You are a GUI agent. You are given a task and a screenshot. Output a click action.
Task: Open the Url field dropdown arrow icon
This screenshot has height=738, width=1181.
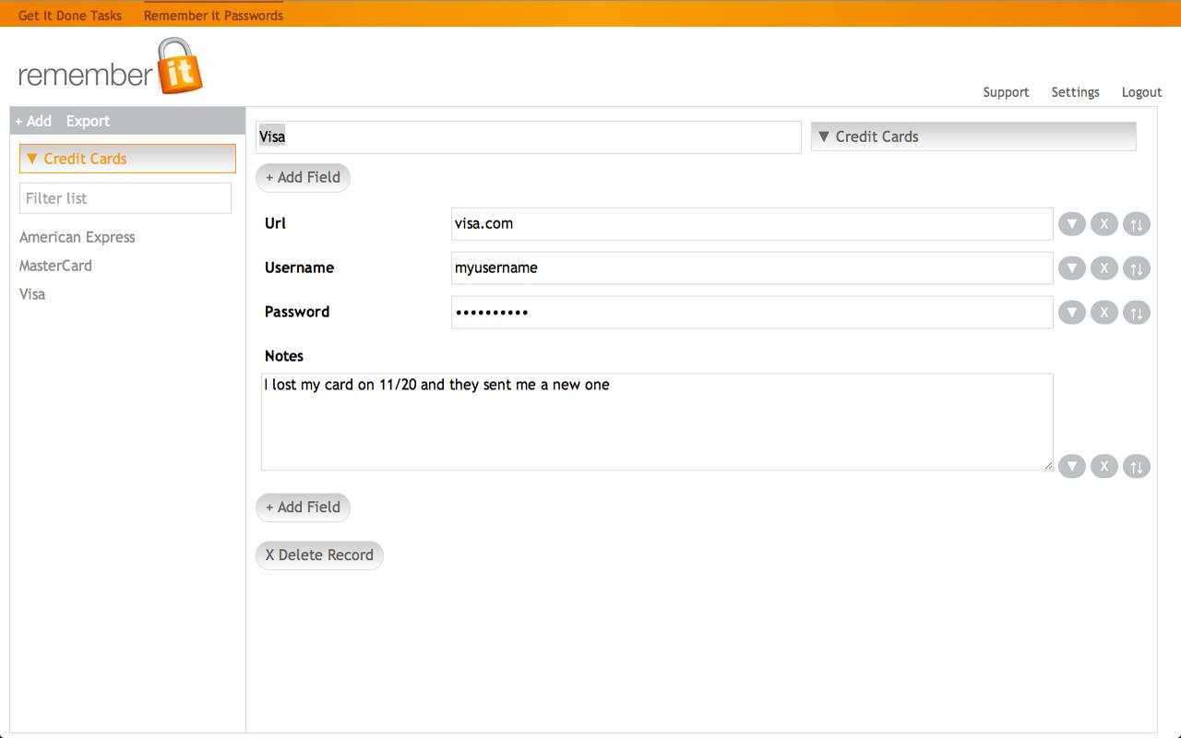pos(1071,224)
